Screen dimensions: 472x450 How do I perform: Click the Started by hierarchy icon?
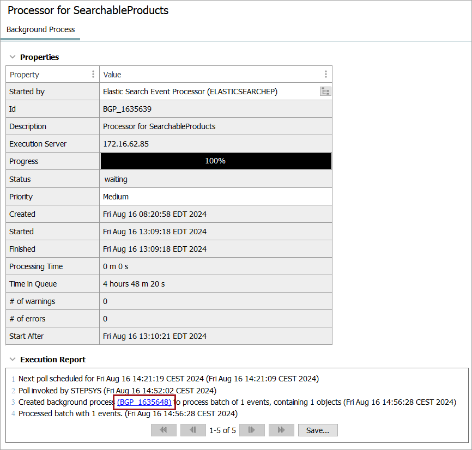325,92
